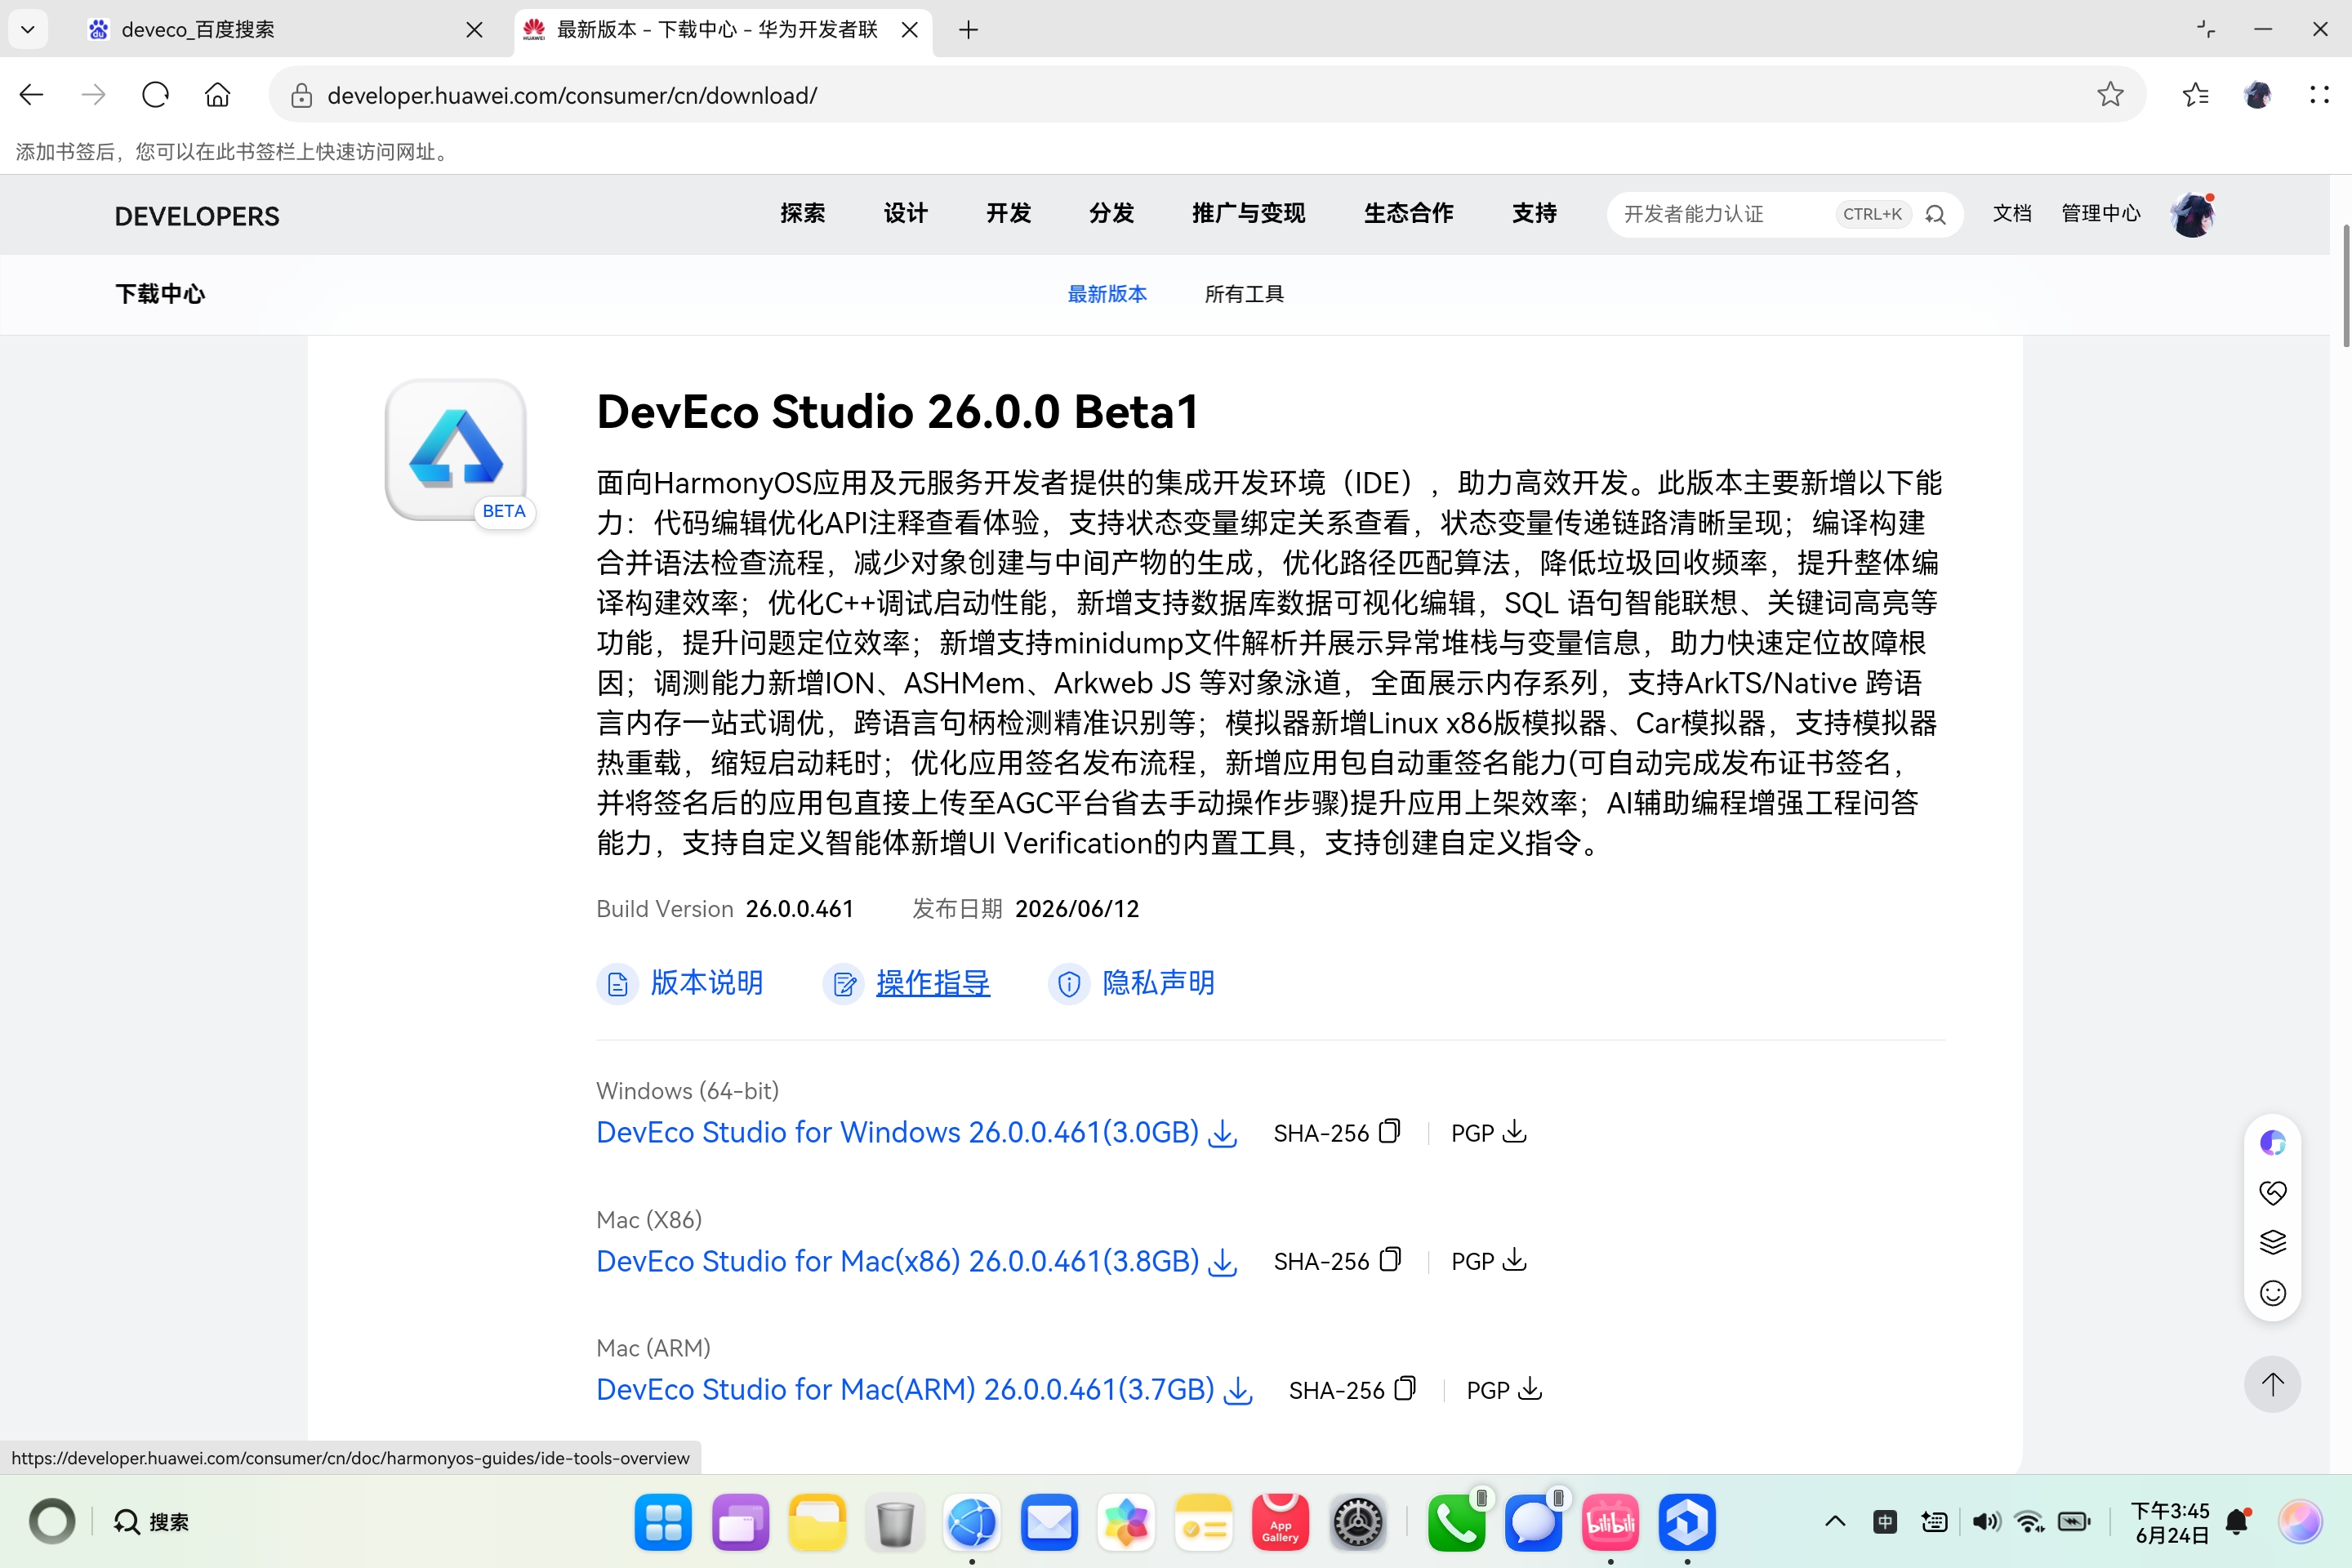Click the floating layers icon
This screenshot has width=2352, height=1568.
2272,1242
